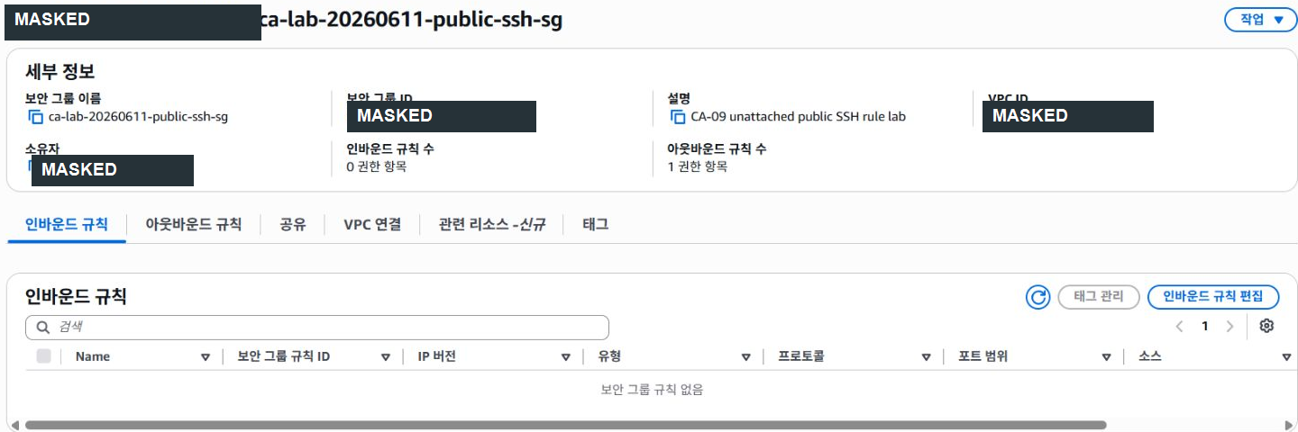Copy the security group name ca-lab-20260611-public-ssh-sg
This screenshot has height=432, width=1298.
(35, 117)
